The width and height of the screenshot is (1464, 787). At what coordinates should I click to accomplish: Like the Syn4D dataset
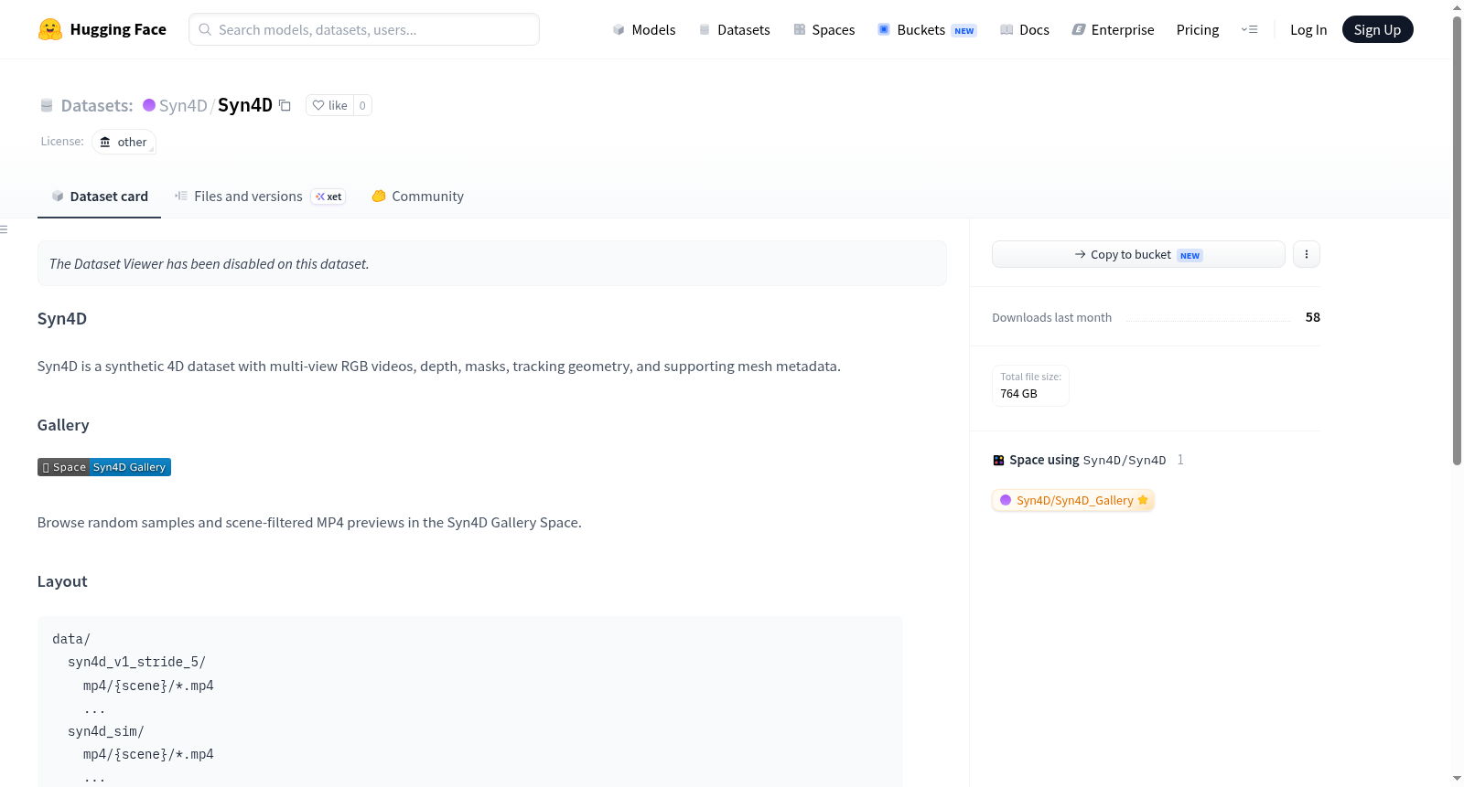pos(329,105)
